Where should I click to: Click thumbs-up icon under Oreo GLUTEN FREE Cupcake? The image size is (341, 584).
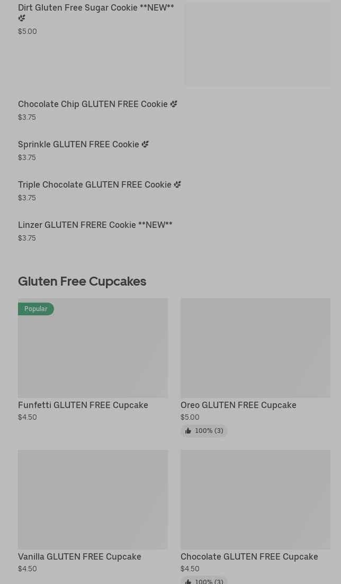tap(188, 431)
